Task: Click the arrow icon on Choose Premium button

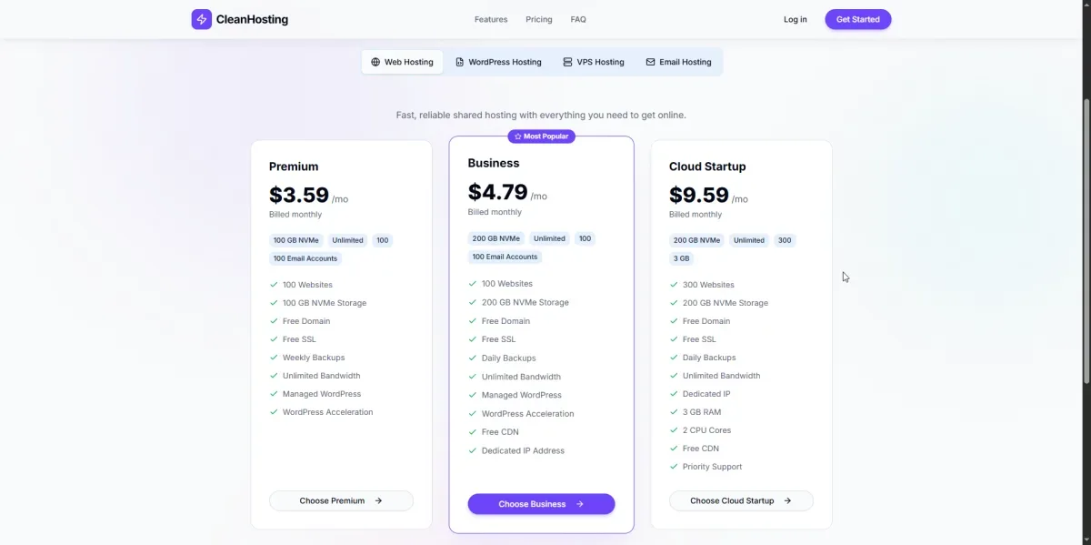Action: coord(378,500)
